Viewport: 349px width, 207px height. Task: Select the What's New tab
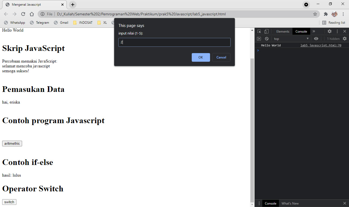(x=290, y=203)
